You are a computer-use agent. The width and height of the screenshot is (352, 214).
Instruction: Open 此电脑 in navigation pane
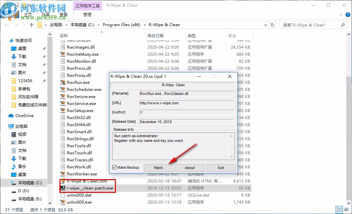click(x=21, y=126)
